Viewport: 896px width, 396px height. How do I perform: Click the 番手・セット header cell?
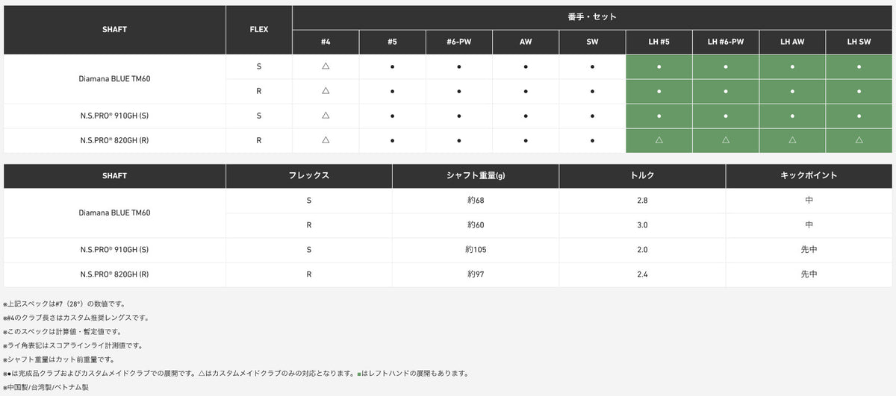(x=594, y=16)
